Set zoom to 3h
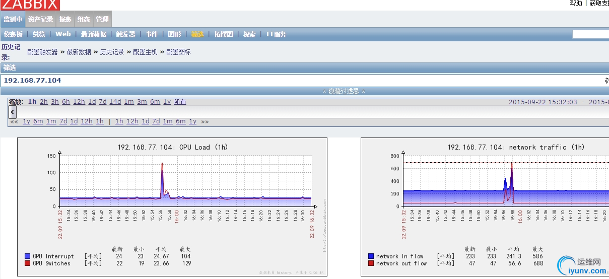This screenshot has width=609, height=279. [55, 102]
